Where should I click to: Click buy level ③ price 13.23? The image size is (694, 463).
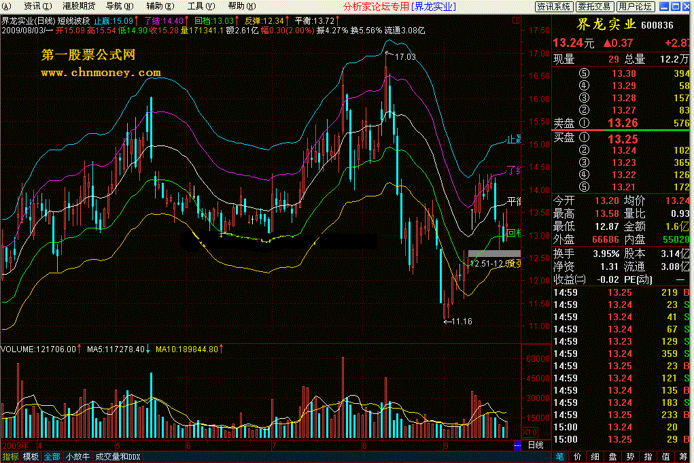623,163
